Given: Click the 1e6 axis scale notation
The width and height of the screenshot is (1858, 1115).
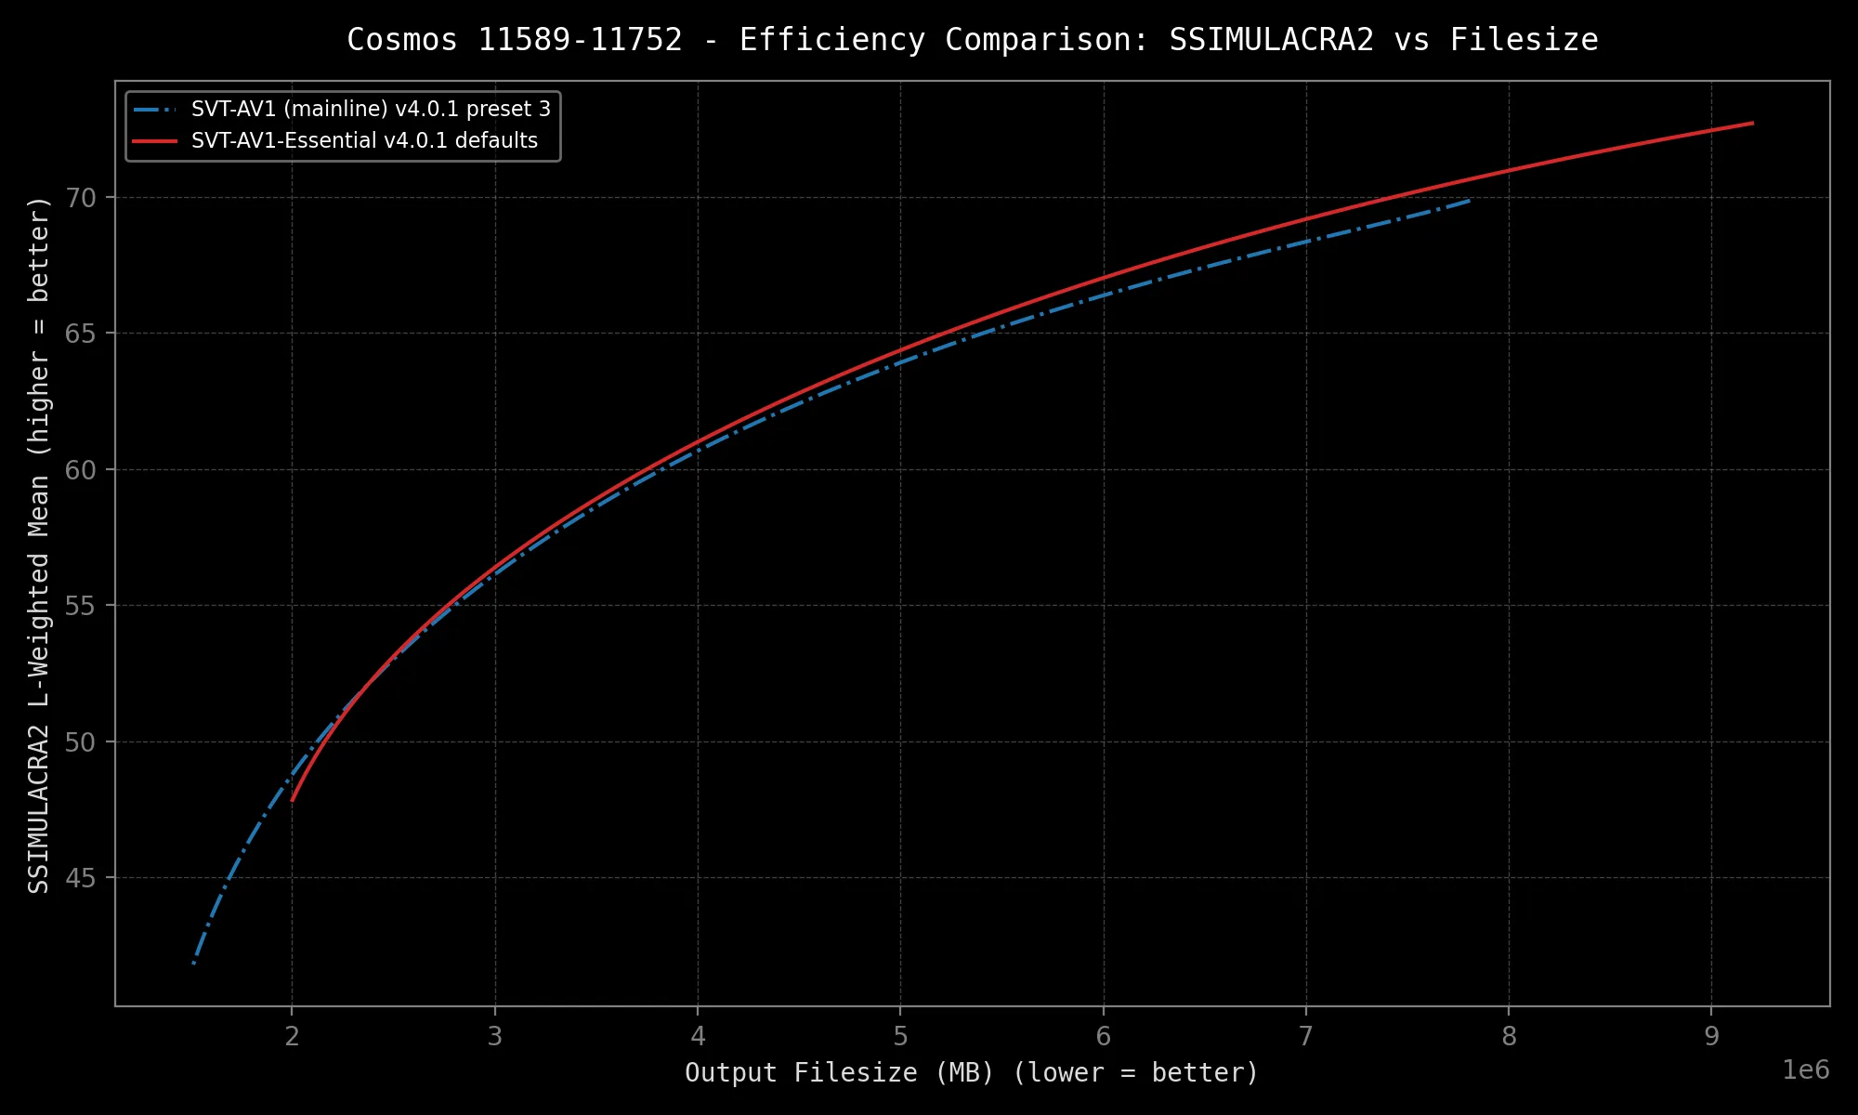Looking at the screenshot, I should (x=1805, y=1070).
